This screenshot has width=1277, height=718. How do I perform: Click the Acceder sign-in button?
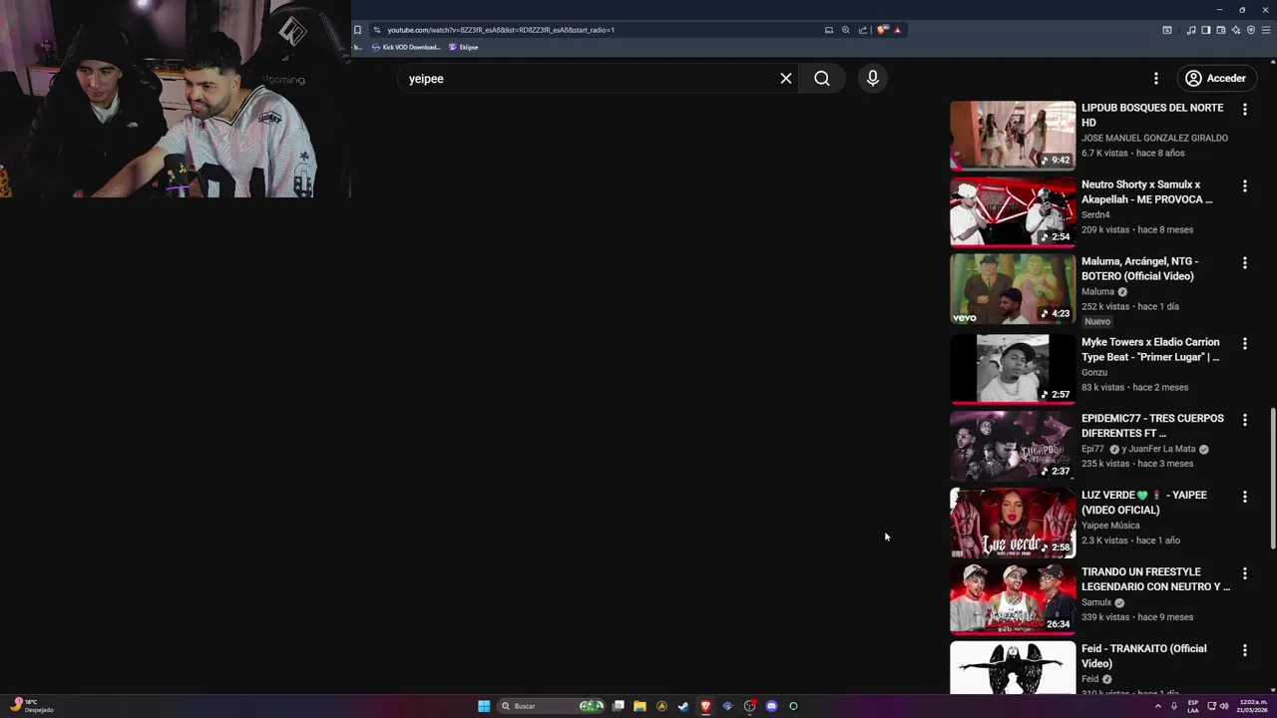point(1215,78)
